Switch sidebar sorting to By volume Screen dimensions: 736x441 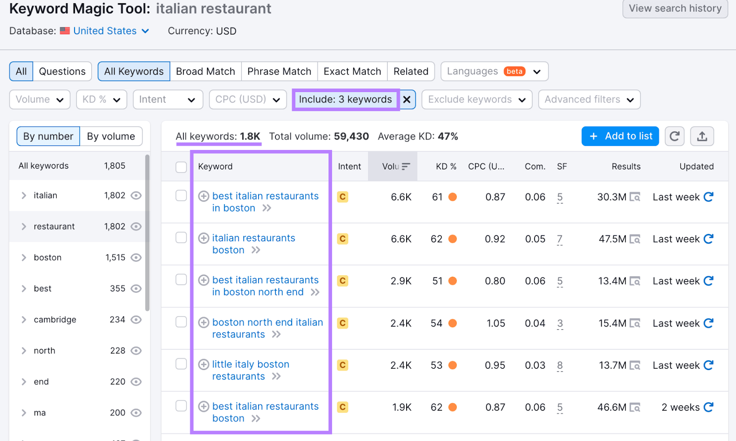tap(110, 136)
